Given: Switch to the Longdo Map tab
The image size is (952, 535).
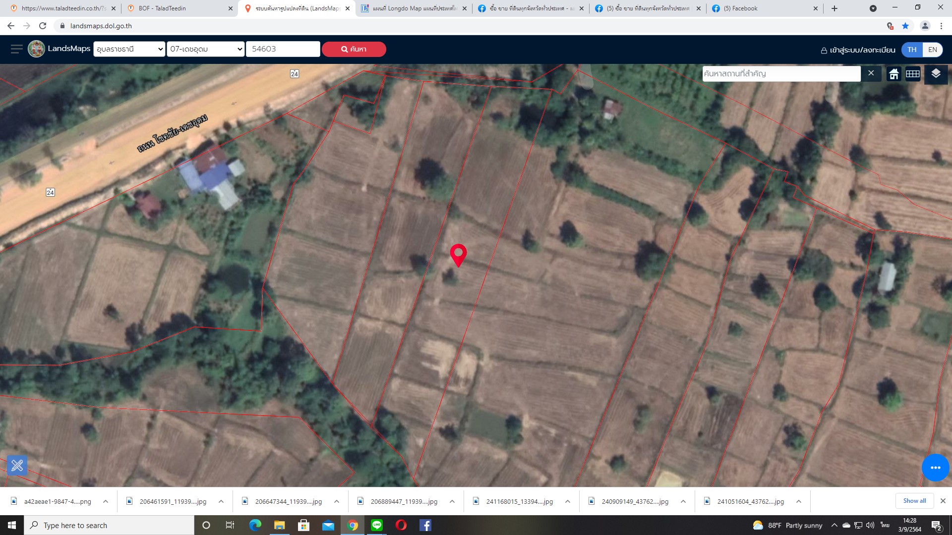Looking at the screenshot, I should tap(414, 8).
